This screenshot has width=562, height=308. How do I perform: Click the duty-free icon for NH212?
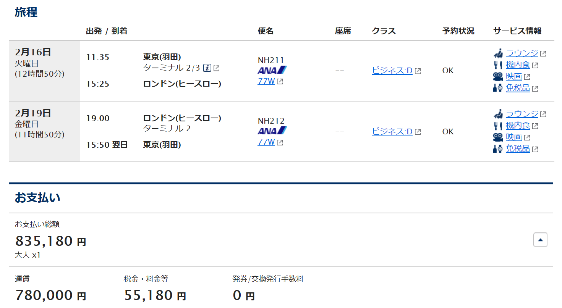498,148
